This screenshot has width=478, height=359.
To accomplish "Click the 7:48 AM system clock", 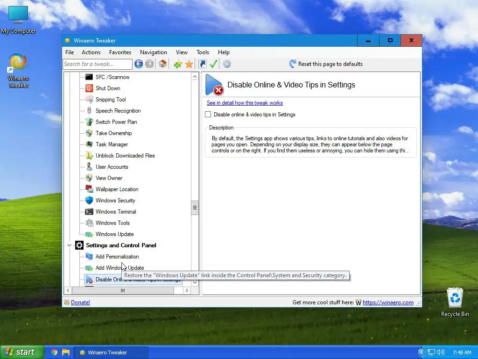I will [x=462, y=352].
